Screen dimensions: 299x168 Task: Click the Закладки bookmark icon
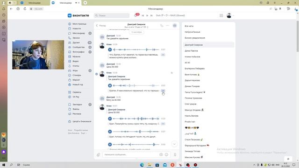[x=70, y=105]
